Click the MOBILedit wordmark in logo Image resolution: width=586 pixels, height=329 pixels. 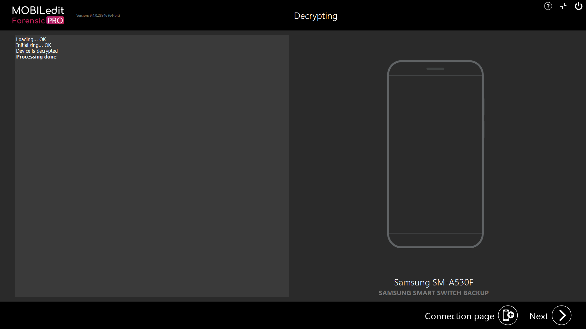pos(38,11)
